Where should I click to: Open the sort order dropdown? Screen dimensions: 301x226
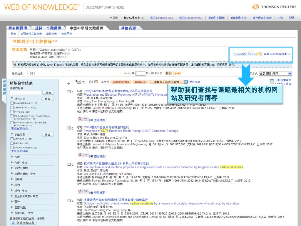tap(275, 74)
